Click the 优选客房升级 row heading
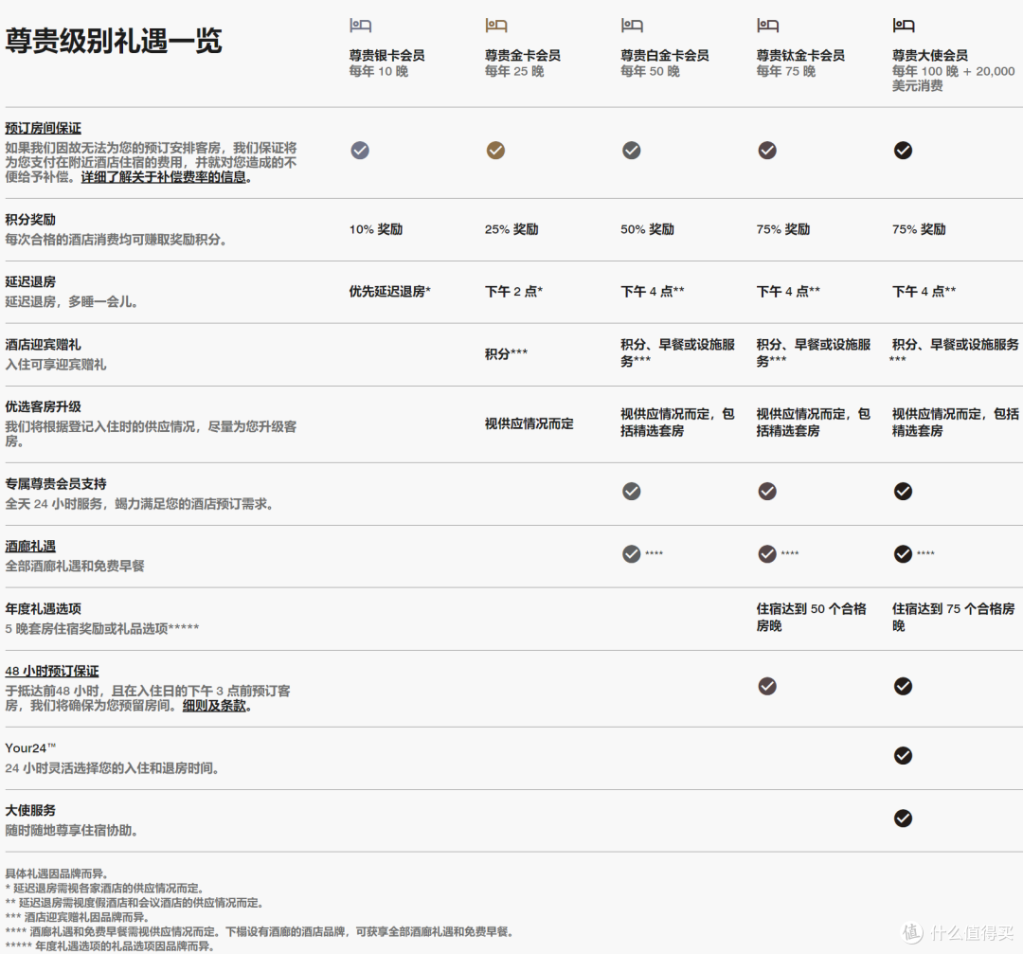The height and width of the screenshot is (954, 1023). (43, 406)
